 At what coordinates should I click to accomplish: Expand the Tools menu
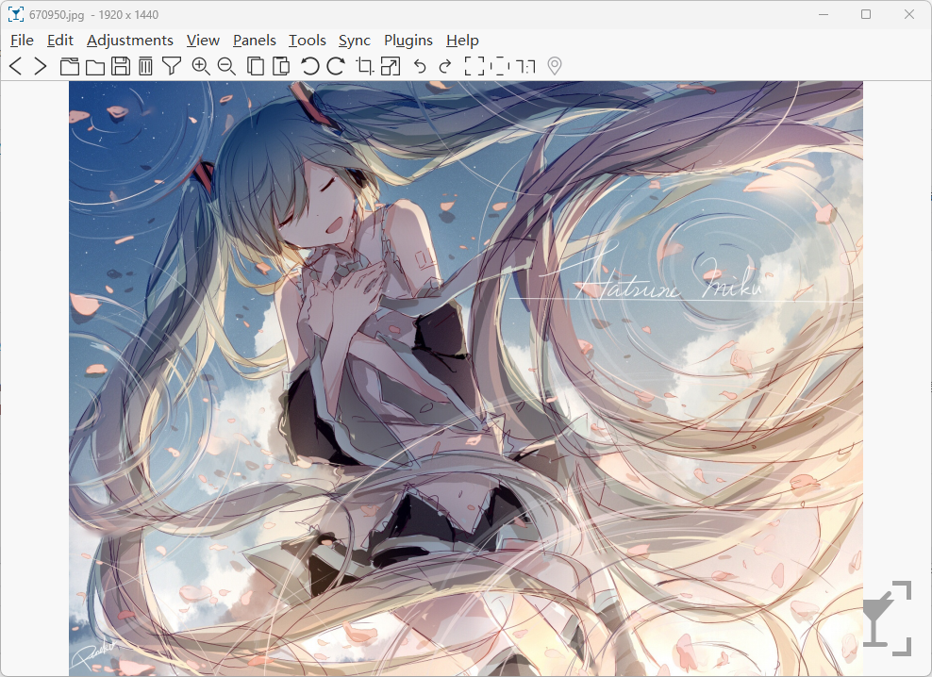[308, 41]
